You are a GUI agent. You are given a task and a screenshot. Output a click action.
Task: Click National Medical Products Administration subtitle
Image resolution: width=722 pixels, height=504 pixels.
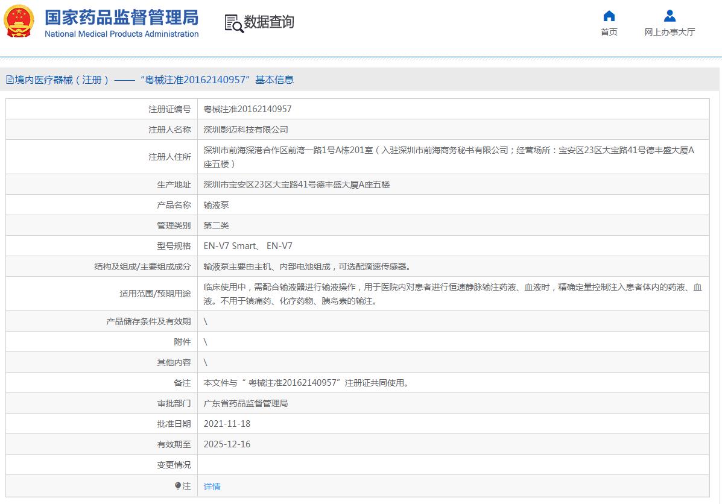coord(122,34)
